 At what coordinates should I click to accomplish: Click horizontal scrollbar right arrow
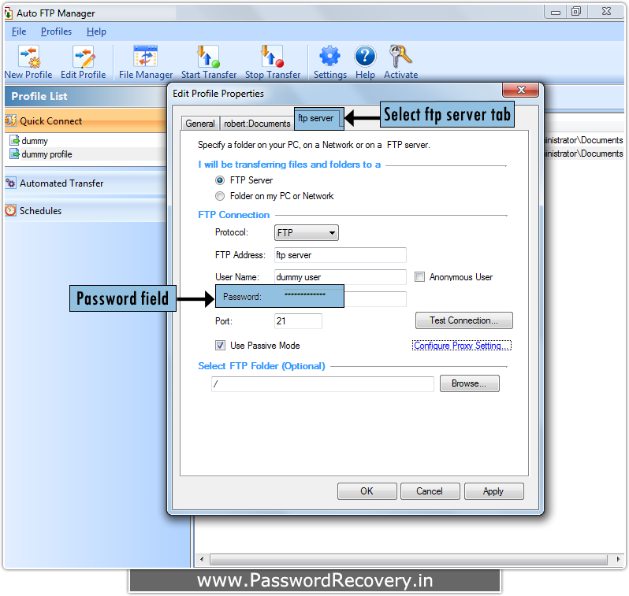[x=618, y=559]
